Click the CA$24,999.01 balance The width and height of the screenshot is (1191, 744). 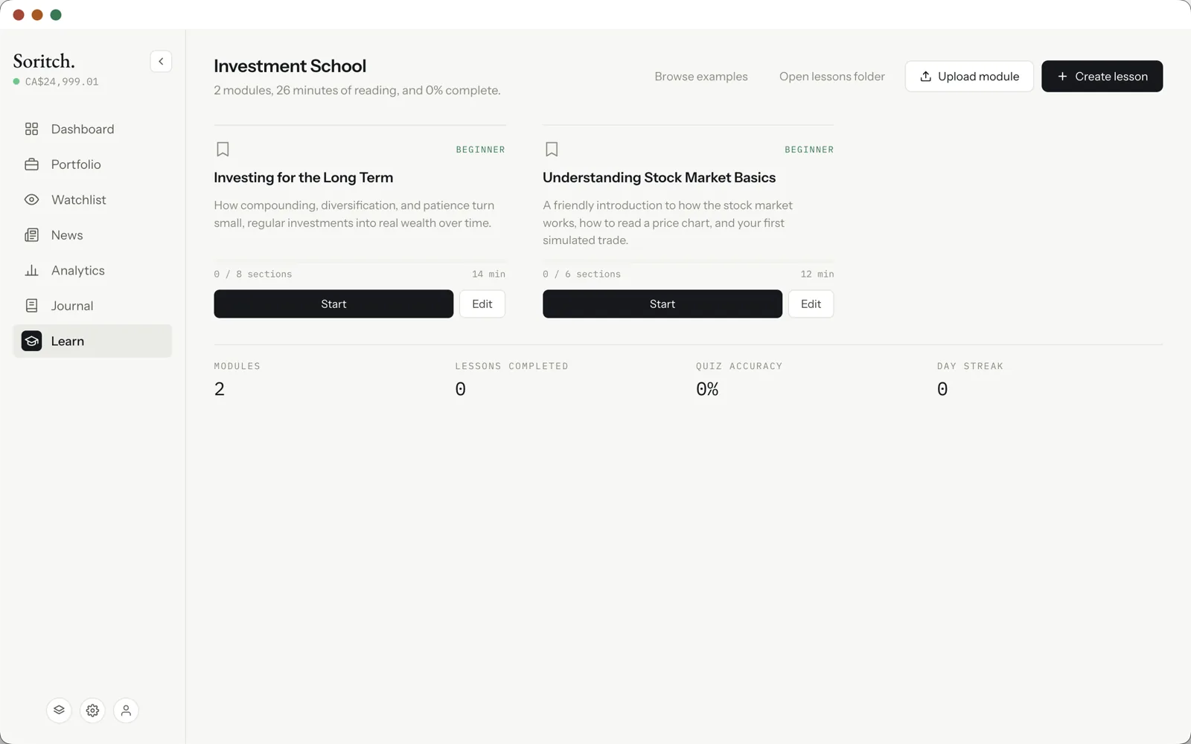click(62, 82)
